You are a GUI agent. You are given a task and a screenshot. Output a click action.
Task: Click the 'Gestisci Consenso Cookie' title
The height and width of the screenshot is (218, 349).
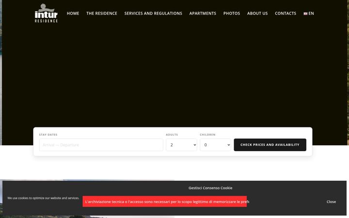pos(210,188)
